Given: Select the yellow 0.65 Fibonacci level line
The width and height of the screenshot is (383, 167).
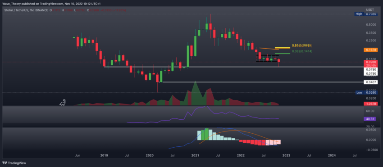Looking at the screenshot, I should tap(282, 48).
